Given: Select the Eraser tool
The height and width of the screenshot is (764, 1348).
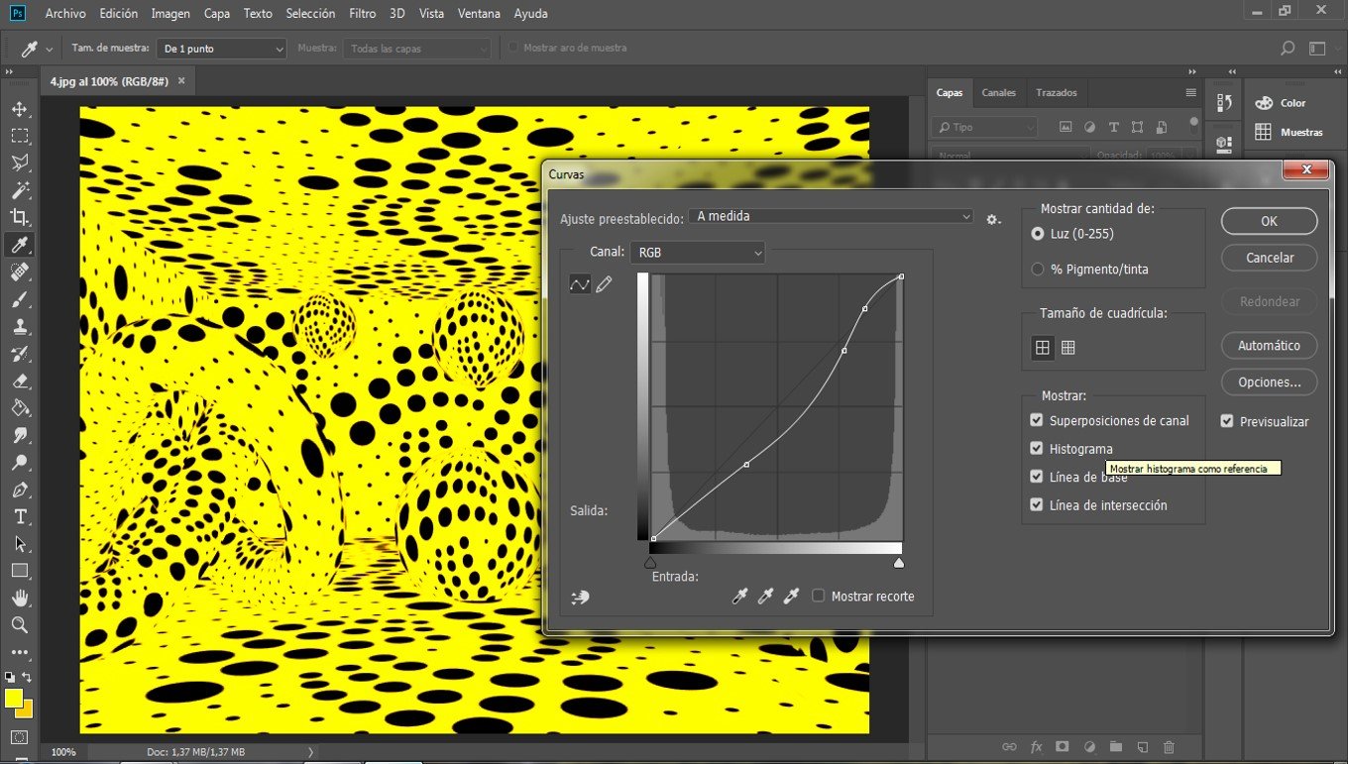Looking at the screenshot, I should 19,381.
